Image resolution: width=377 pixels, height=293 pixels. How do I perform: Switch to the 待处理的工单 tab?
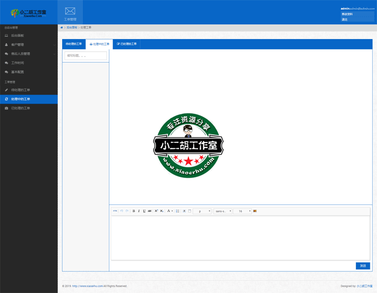(74, 44)
